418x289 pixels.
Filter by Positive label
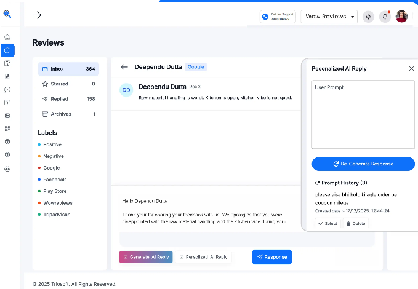point(50,144)
